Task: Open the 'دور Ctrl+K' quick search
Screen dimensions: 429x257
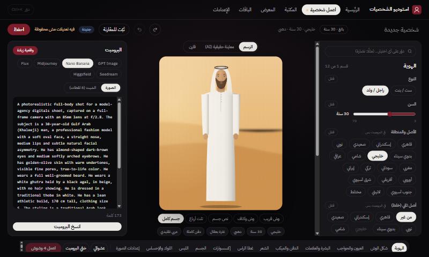Action: coord(21,10)
